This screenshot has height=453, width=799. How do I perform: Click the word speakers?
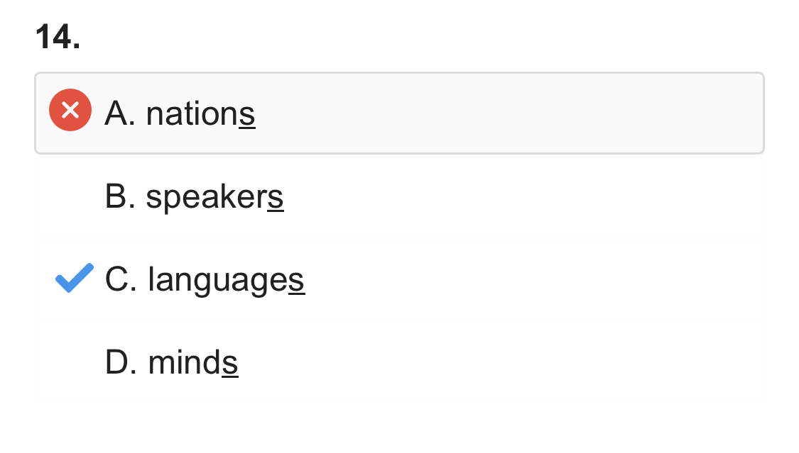pos(214,197)
